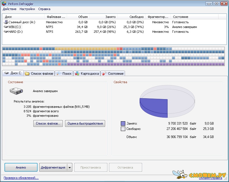Viewport: 229px width, 182px height.
Task: Start defragmentation with the Дефрагментация button
Action: [x=53, y=167]
